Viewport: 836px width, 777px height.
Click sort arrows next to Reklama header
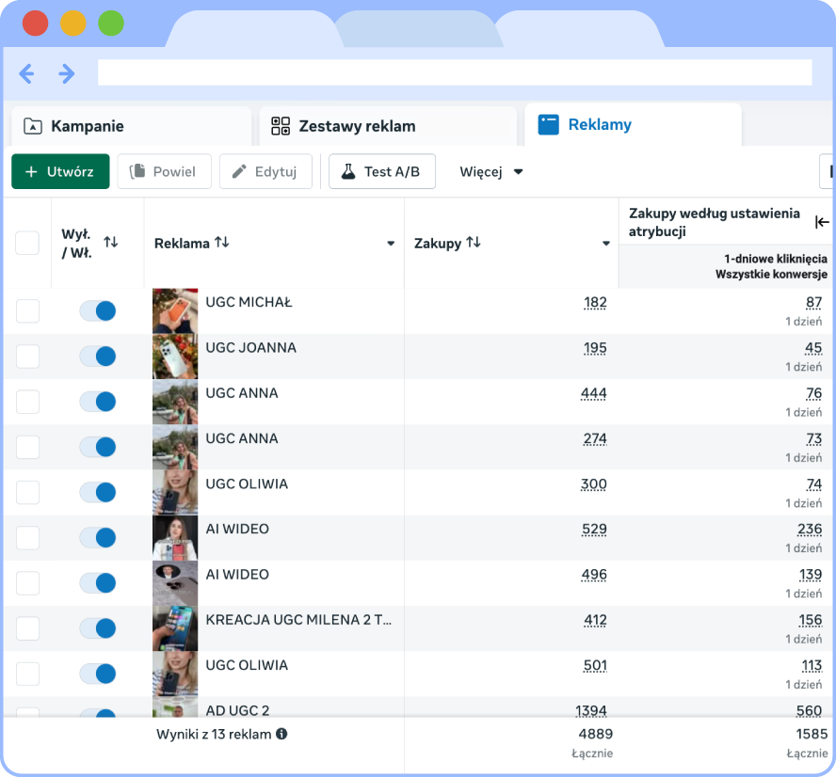222,243
